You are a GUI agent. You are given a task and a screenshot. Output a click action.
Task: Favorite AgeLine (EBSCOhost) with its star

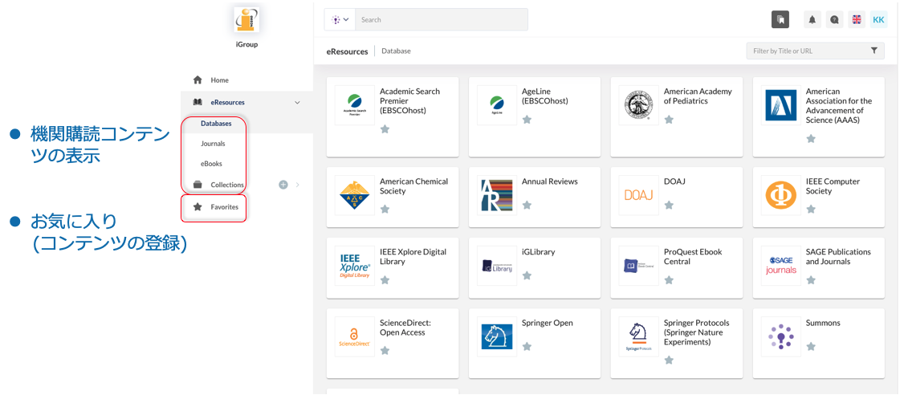(527, 120)
